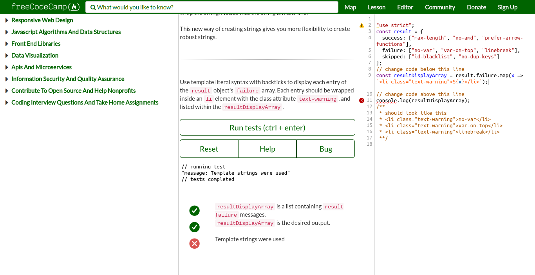Open the Map menu item
This screenshot has height=275, width=535.
pos(350,7)
